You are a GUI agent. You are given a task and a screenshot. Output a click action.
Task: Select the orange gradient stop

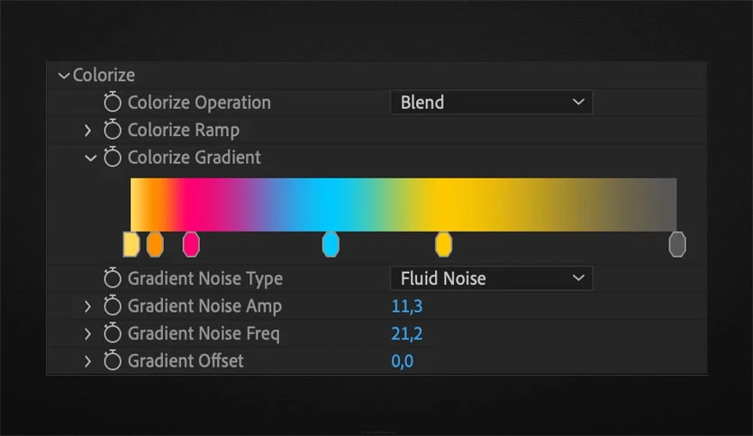click(x=155, y=244)
